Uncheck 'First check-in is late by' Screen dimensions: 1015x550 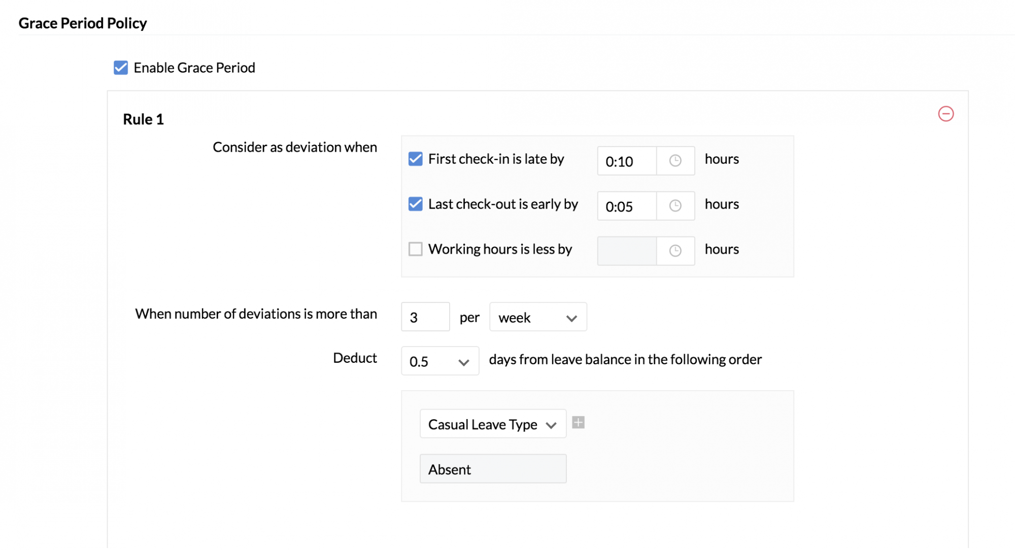415,158
